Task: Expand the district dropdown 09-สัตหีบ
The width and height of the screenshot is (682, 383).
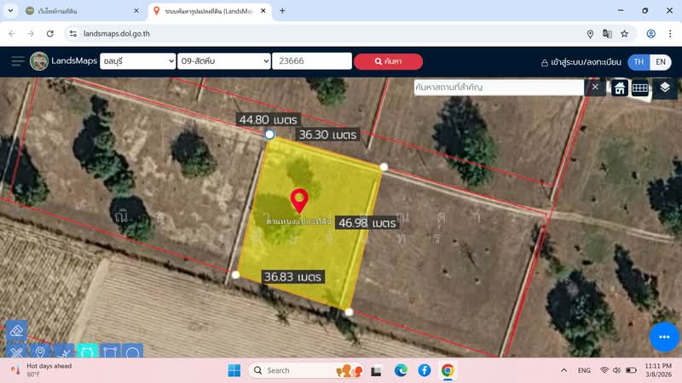Action: [224, 61]
